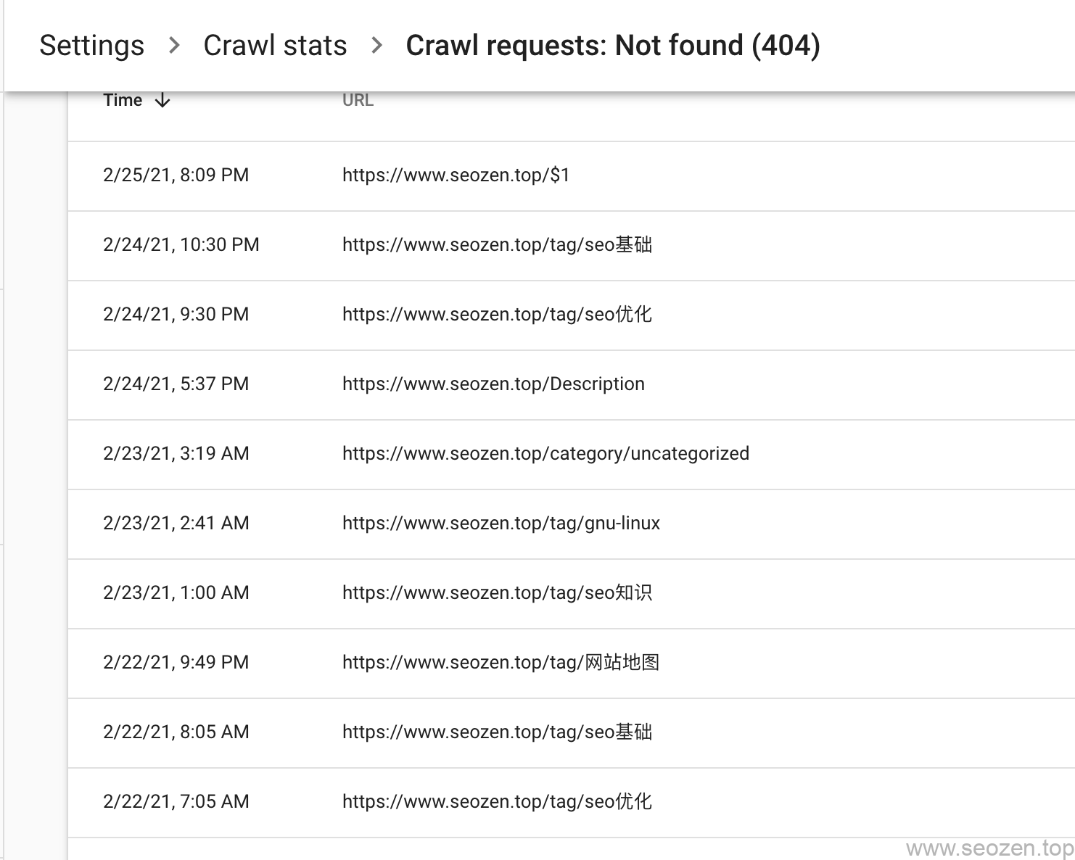Select the tag/seo知识 URL row
Image resolution: width=1075 pixels, height=860 pixels.
tap(497, 593)
